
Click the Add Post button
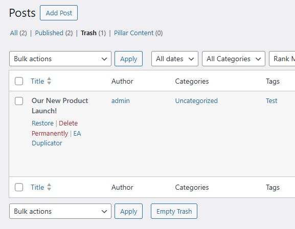pos(59,13)
